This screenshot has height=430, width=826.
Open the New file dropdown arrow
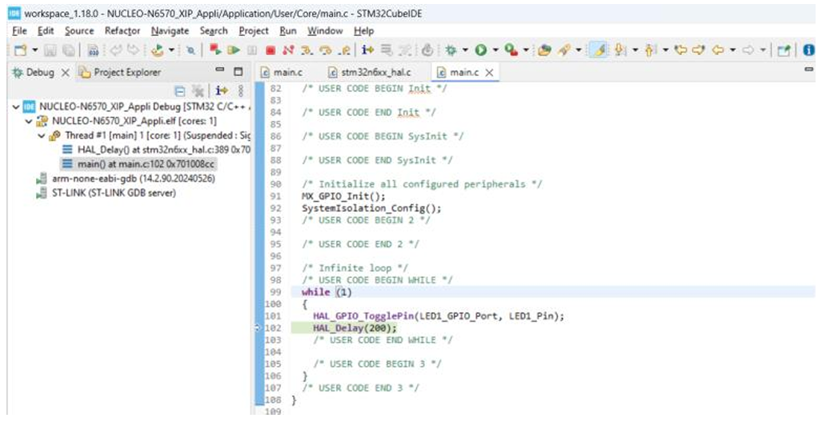pyautogui.click(x=34, y=50)
